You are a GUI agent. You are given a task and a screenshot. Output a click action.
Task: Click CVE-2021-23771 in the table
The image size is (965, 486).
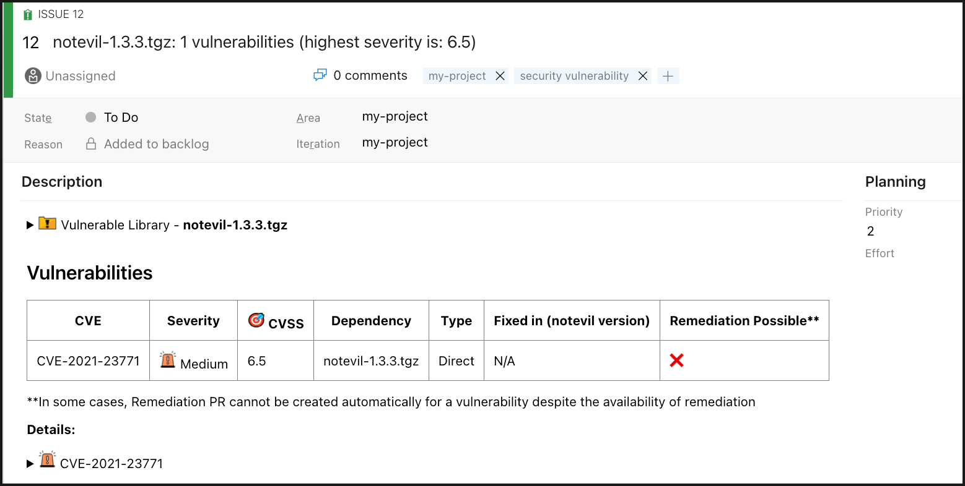pyautogui.click(x=88, y=361)
